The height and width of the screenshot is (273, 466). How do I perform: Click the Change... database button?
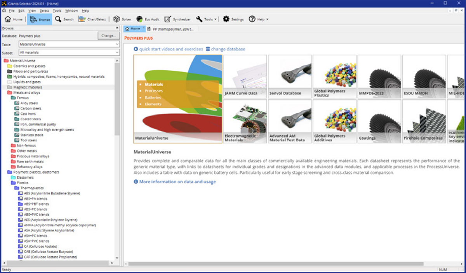pyautogui.click(x=108, y=35)
